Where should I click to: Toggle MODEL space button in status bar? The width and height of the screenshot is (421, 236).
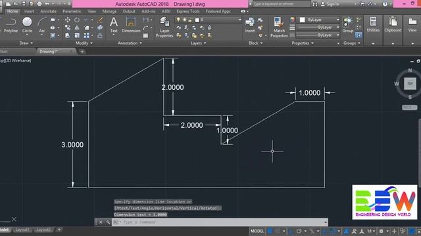click(257, 231)
